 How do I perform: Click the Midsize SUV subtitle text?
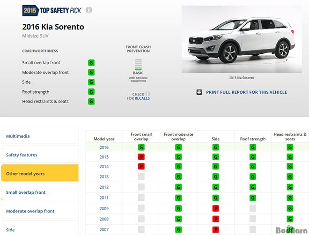(35, 36)
